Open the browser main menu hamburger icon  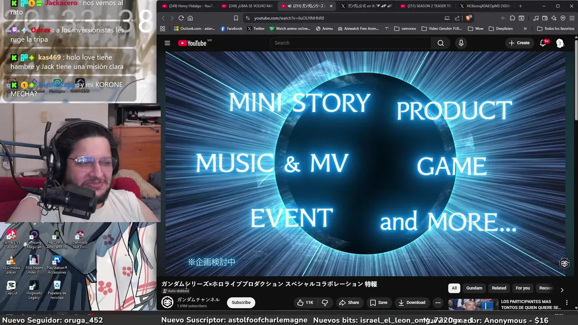click(572, 18)
